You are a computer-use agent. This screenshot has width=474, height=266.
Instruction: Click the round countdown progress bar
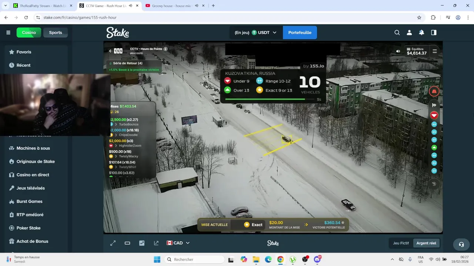coord(270,99)
